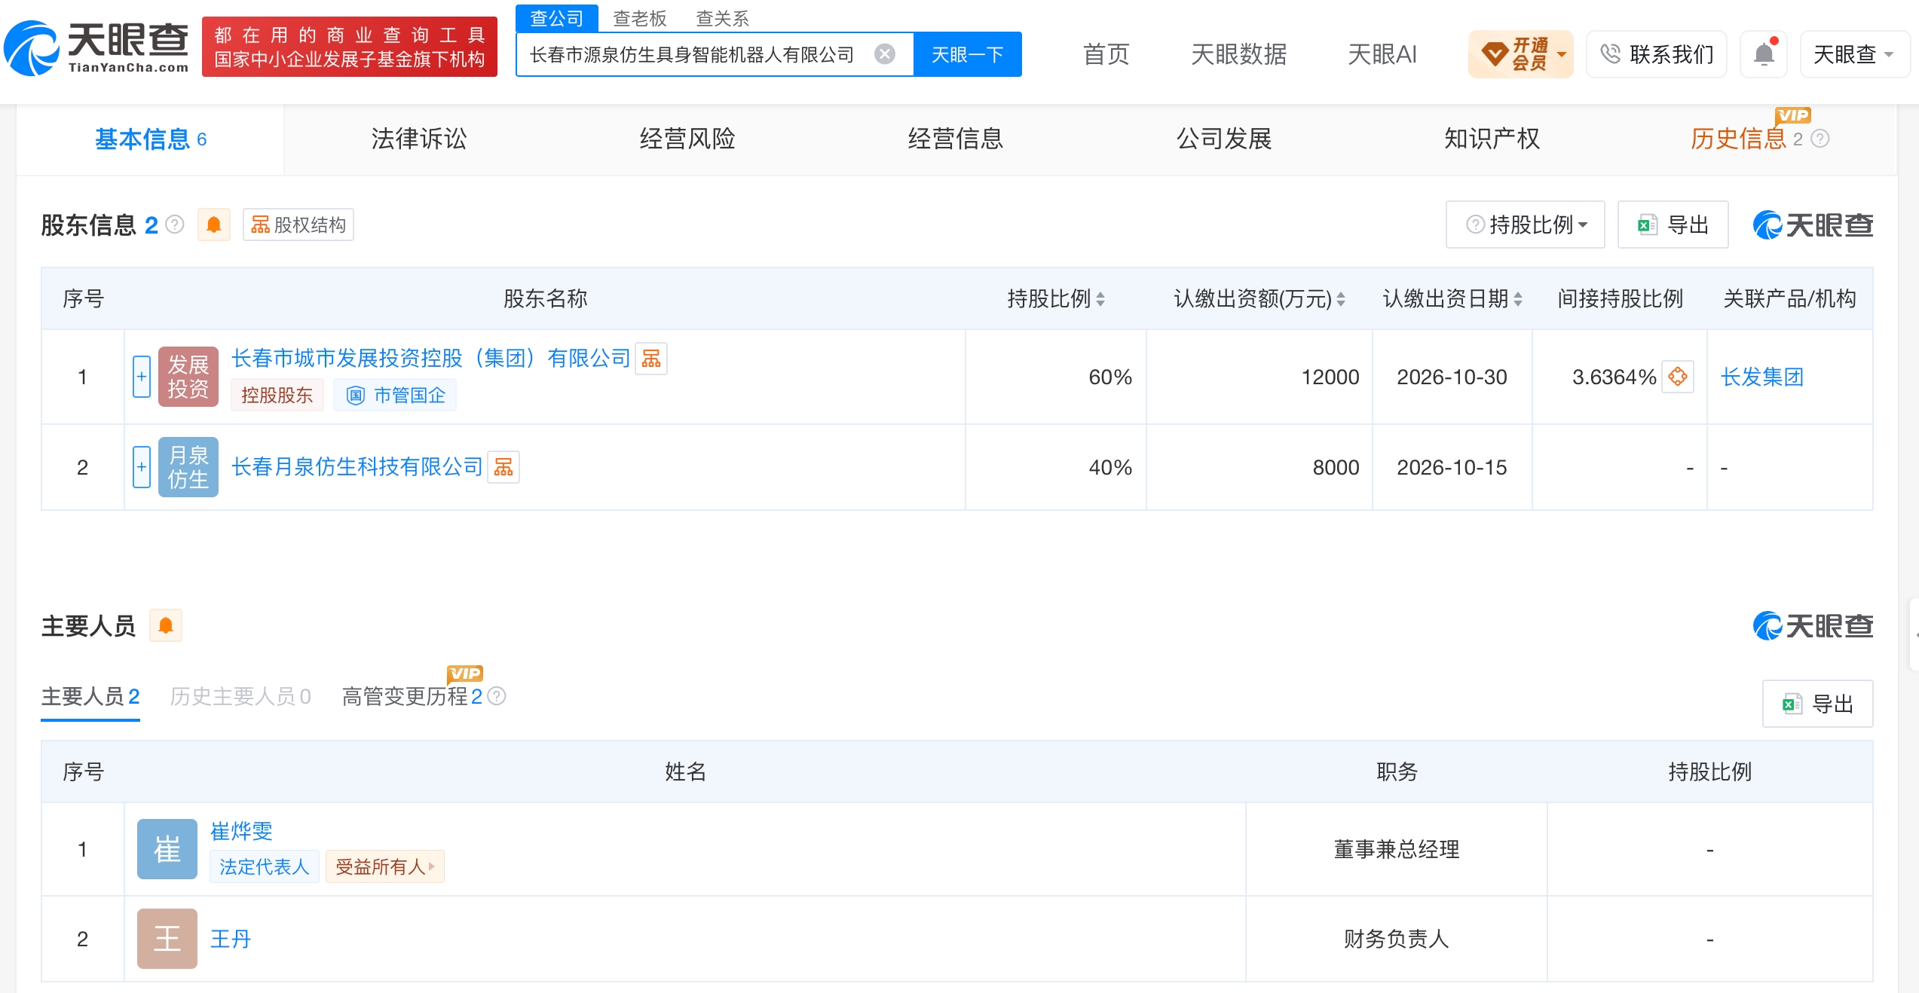This screenshot has width=1919, height=993.
Task: Click the 天眼一下 search button
Action: tap(968, 54)
